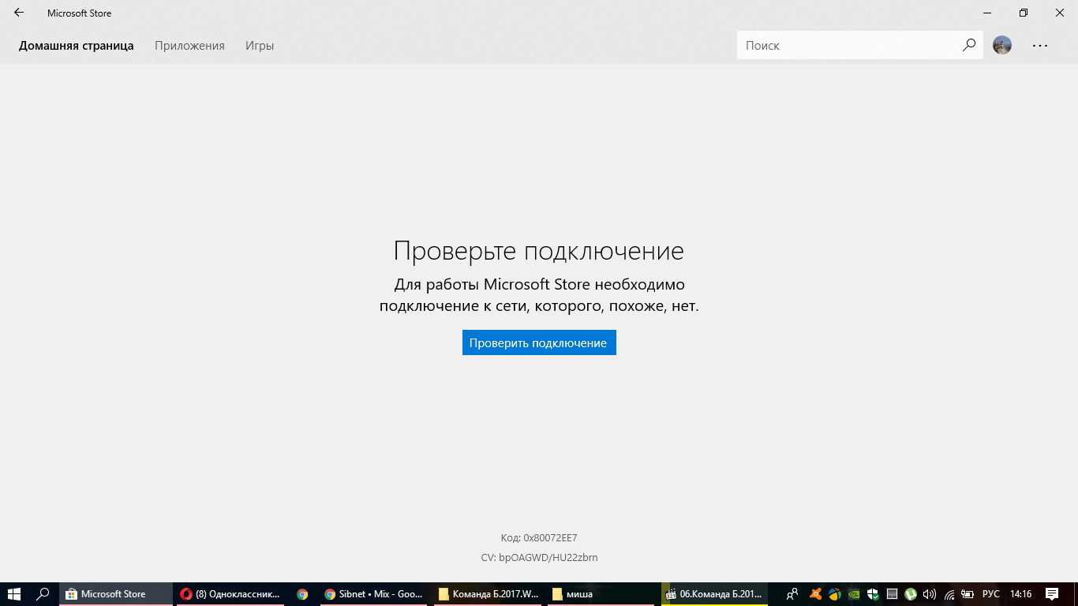Open Wi-Fi network tray icon
This screenshot has height=606, width=1078.
click(949, 593)
